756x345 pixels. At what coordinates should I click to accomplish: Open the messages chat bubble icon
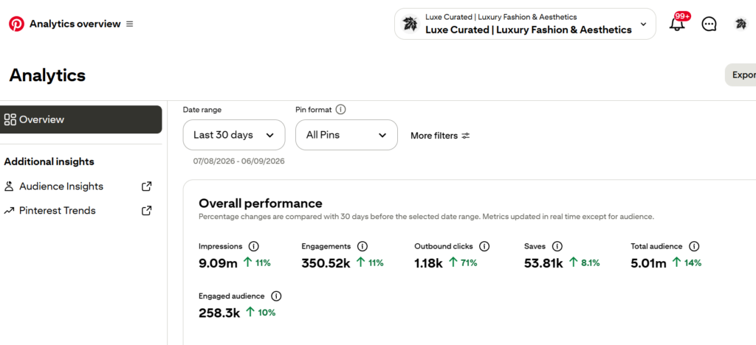(x=709, y=24)
